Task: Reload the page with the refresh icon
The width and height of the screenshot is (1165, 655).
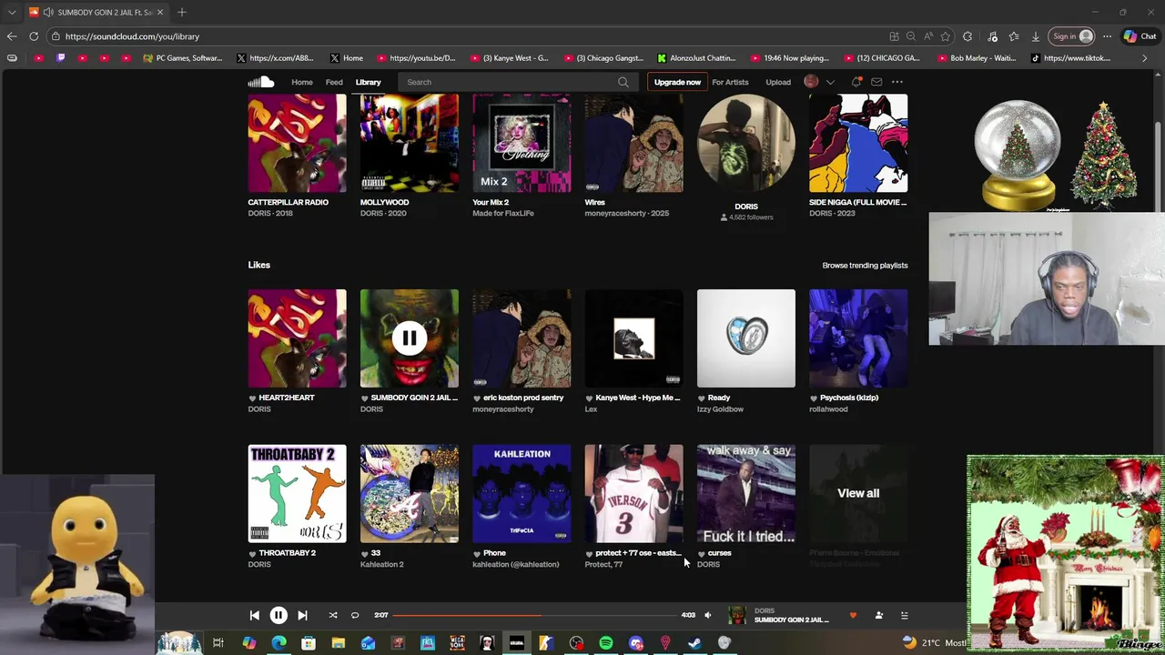Action: [x=34, y=36]
